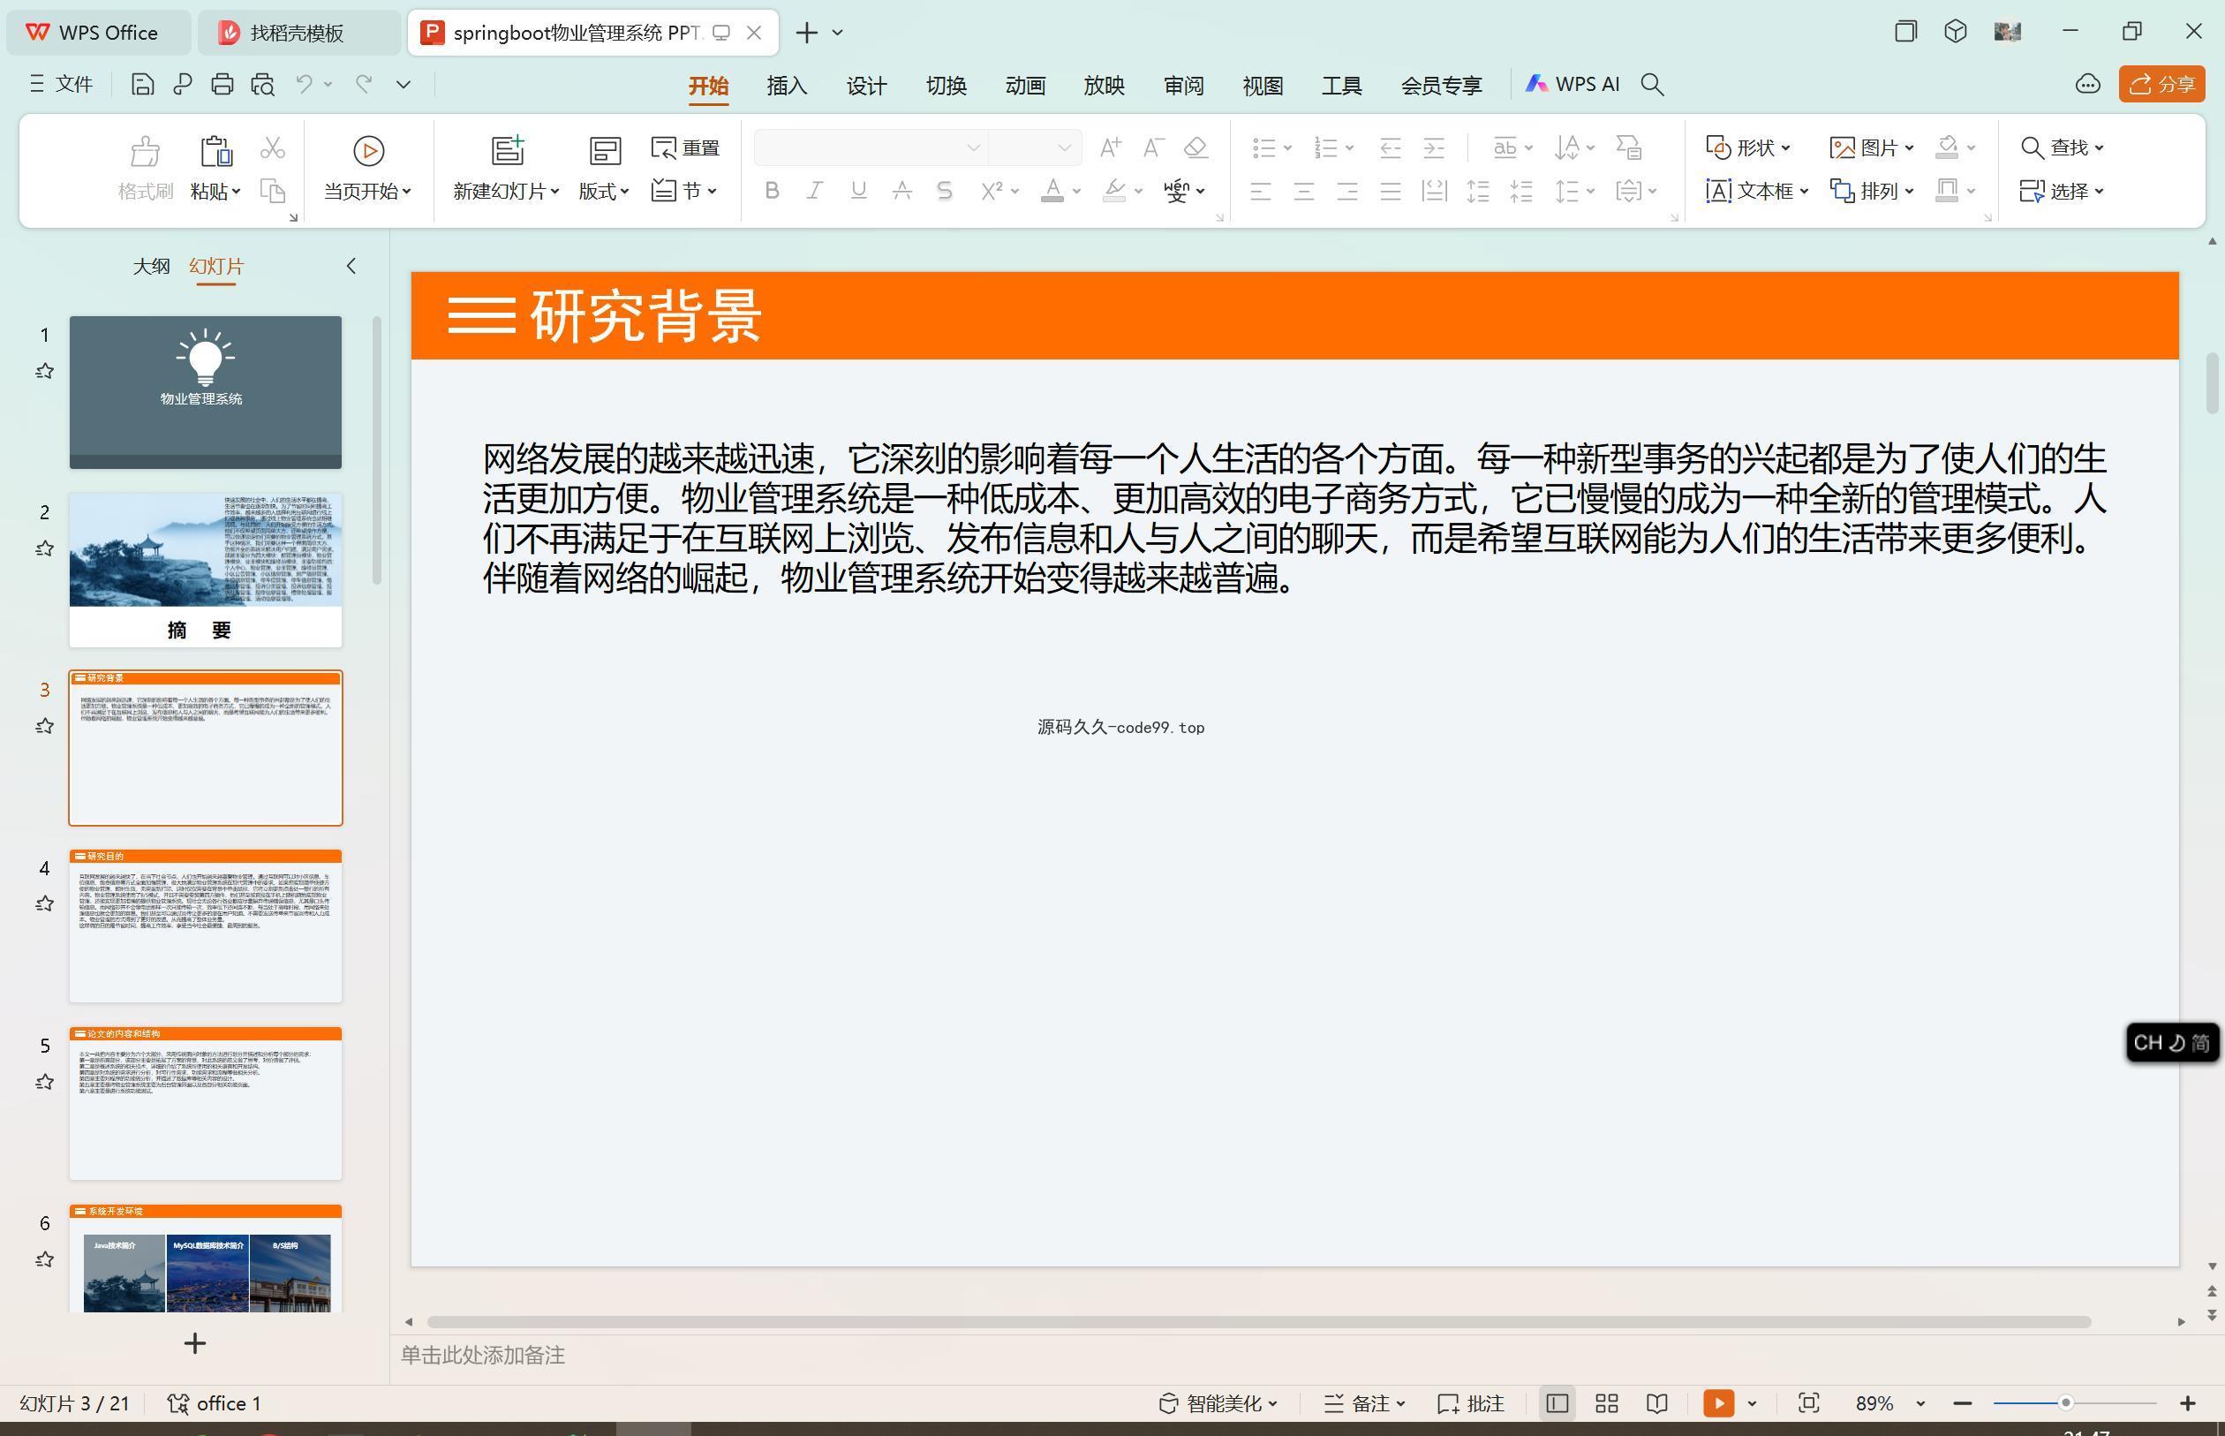Click fit-to-window icon in status bar

point(1808,1403)
